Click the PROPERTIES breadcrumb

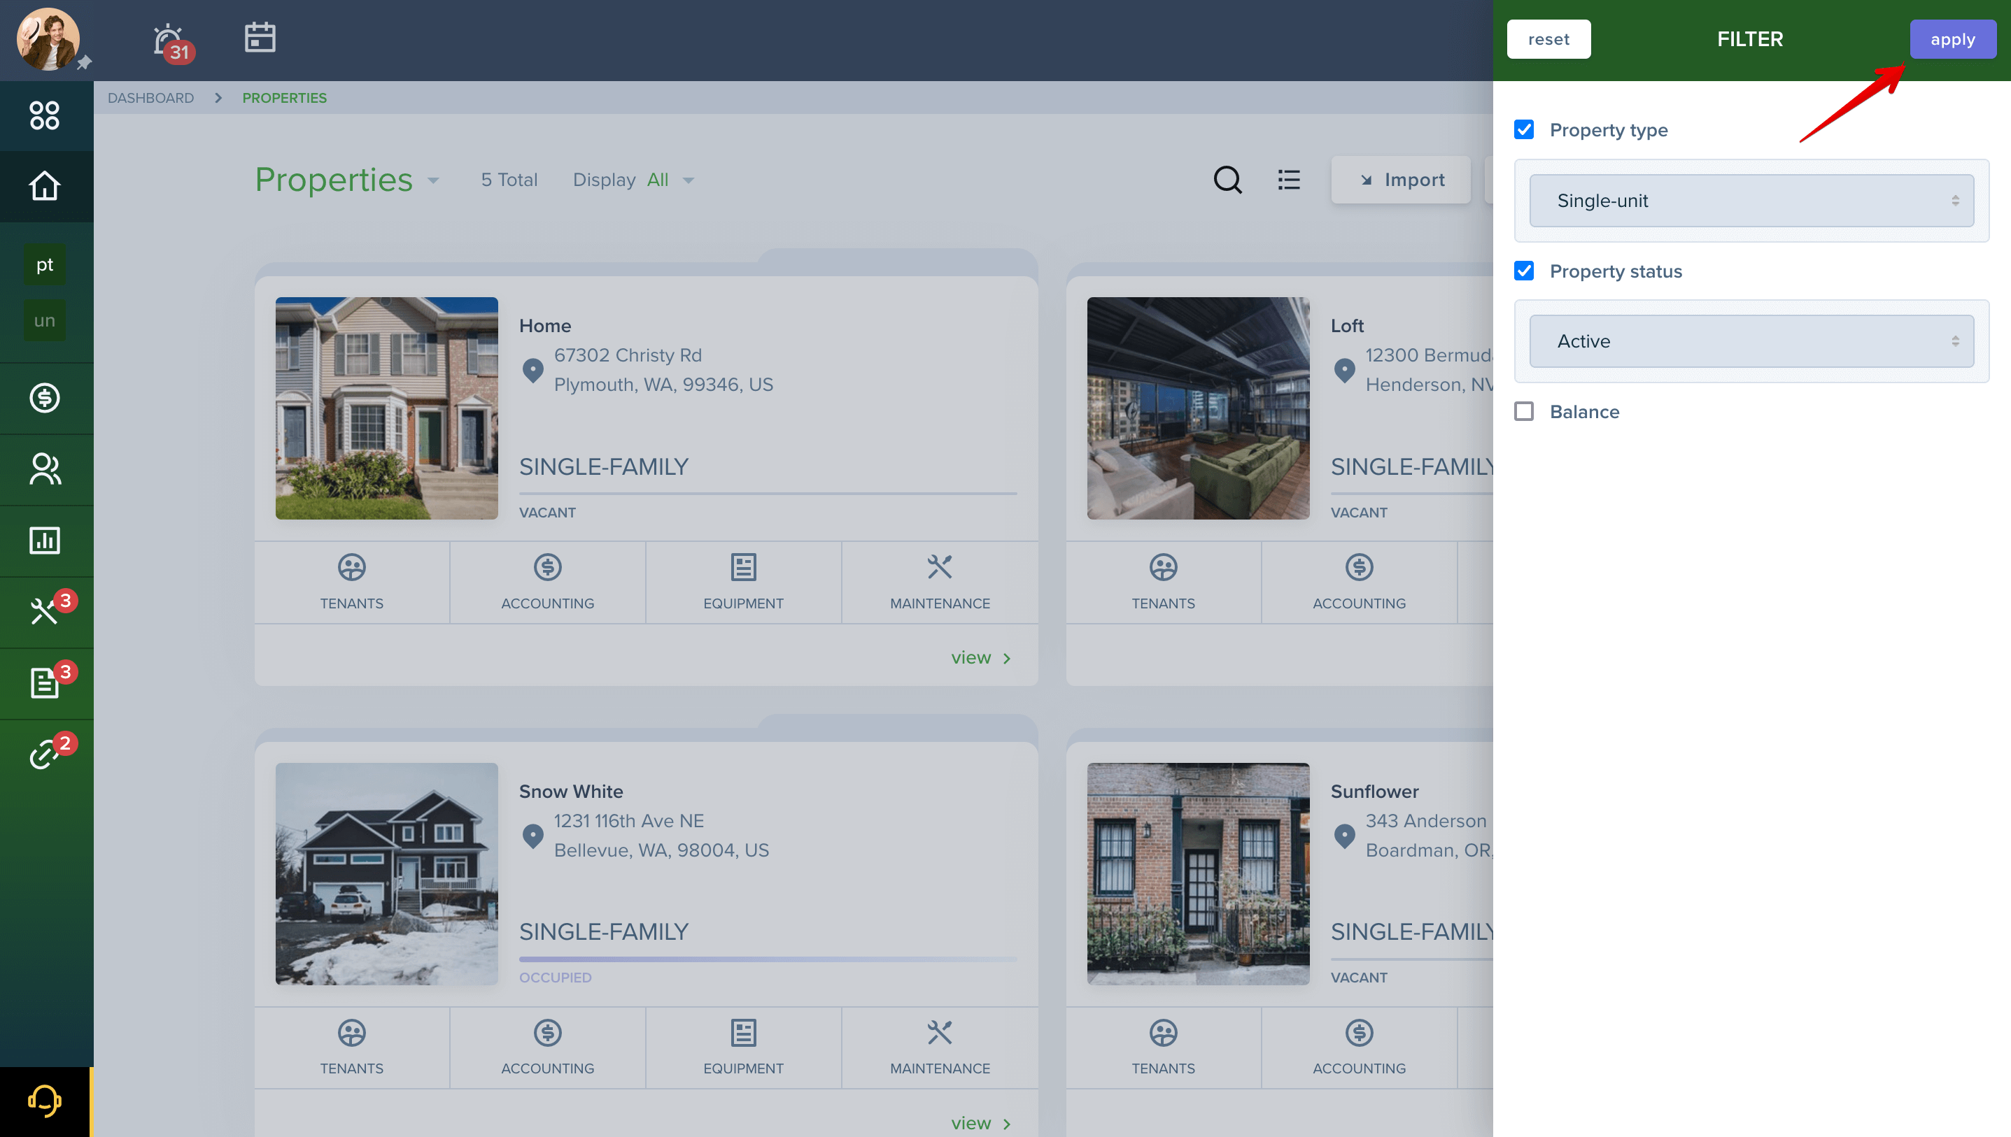(284, 98)
